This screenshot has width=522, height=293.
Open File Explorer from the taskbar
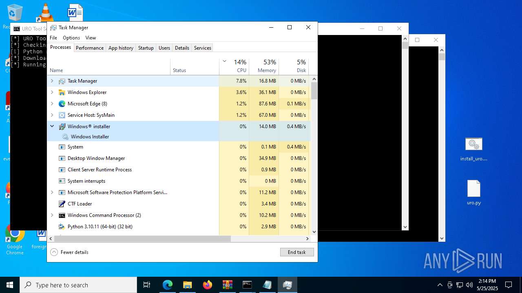point(188,285)
